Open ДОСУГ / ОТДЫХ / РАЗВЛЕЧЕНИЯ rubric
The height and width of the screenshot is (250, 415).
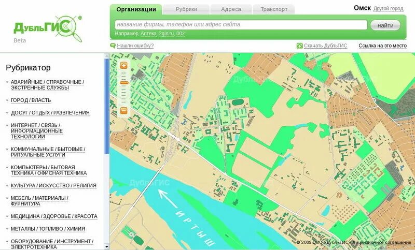(x=50, y=113)
